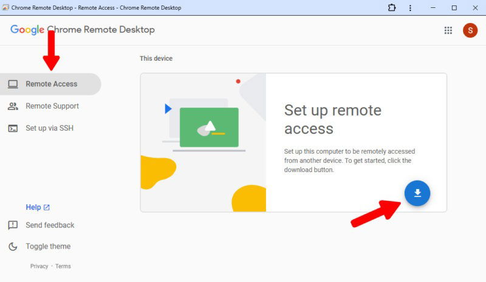
Task: Click the Remote Support people icon
Action: 13,106
